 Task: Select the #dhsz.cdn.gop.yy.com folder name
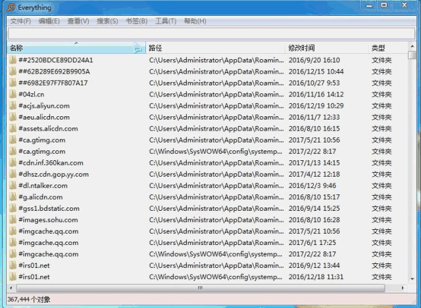coord(53,175)
